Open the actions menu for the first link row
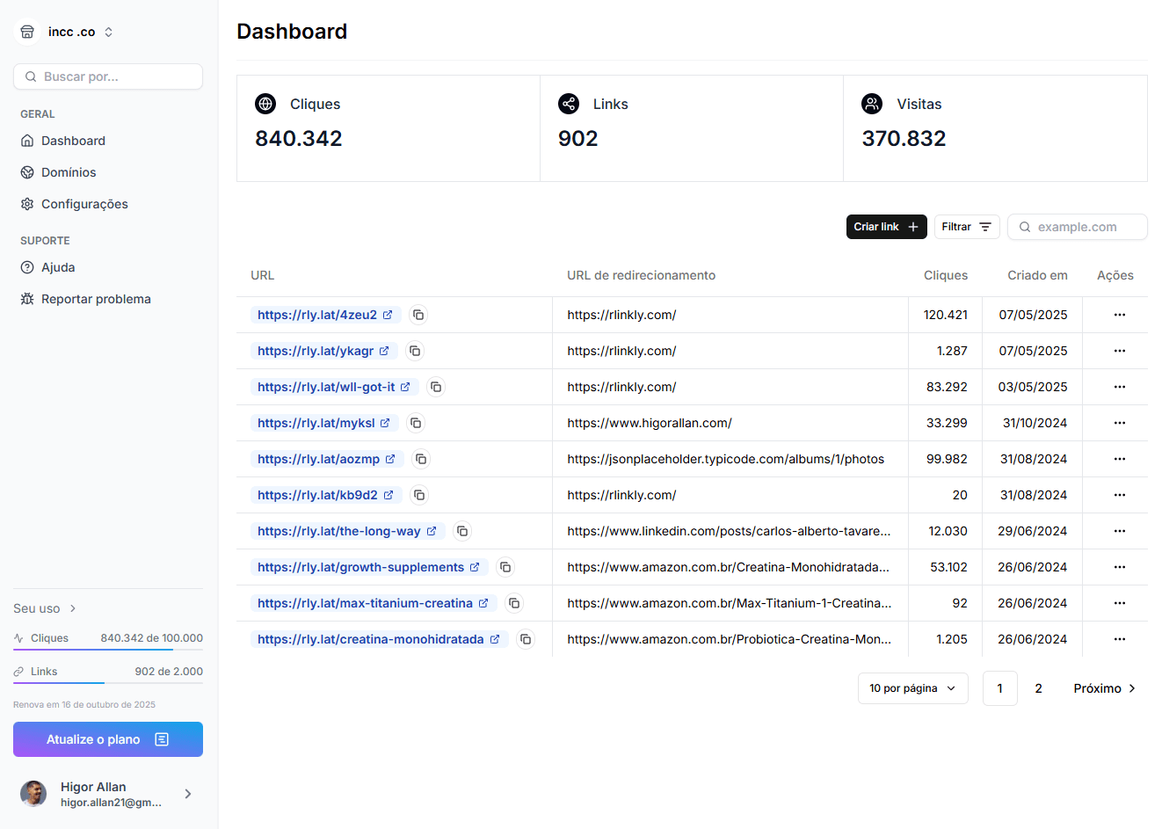 (1119, 314)
